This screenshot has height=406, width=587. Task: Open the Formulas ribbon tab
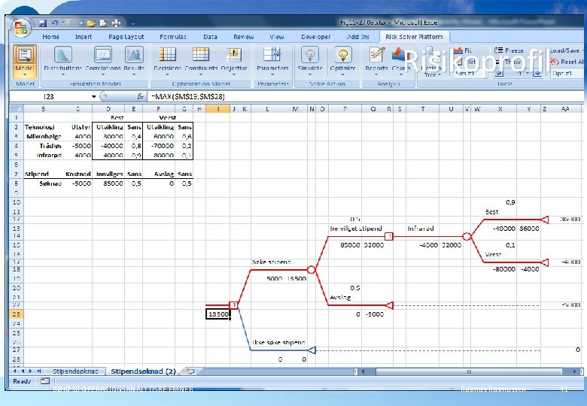tap(172, 37)
